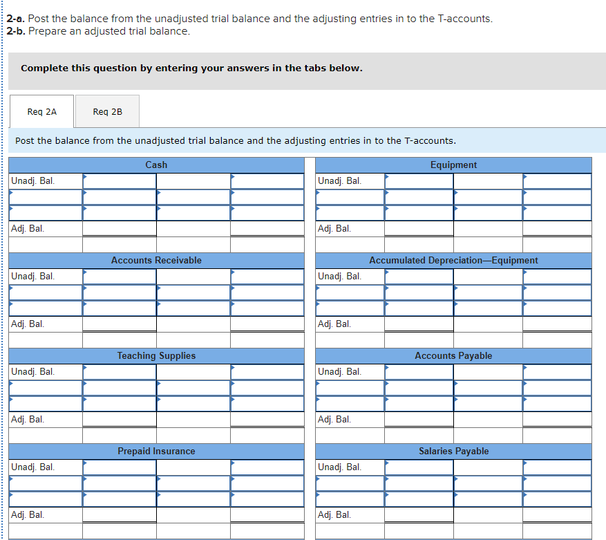This screenshot has width=606, height=540.
Task: Click Accounts Payable Unadj. Bal. debit amount field
Action: [x=419, y=372]
